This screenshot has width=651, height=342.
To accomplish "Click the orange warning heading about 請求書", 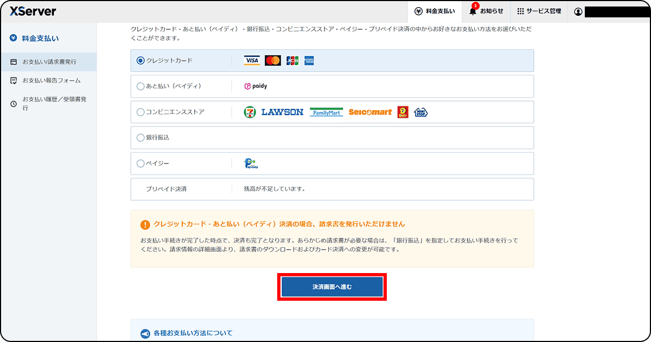I will pyautogui.click(x=279, y=224).
